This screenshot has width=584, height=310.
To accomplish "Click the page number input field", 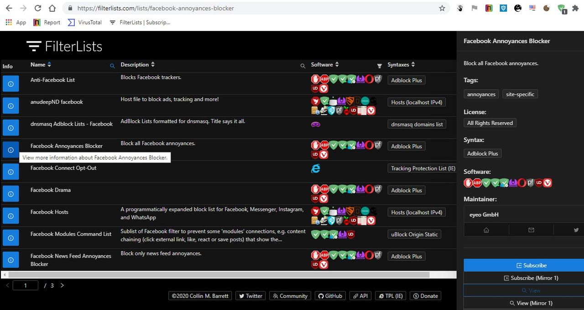I will tap(26, 285).
